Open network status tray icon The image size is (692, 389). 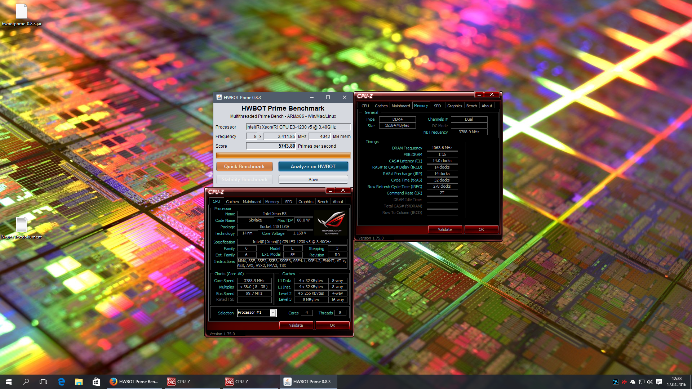tap(642, 382)
